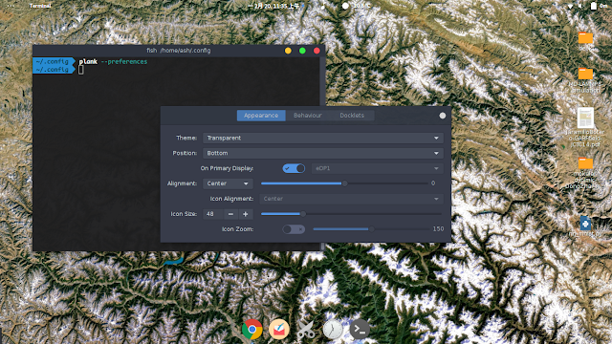Screen dimensions: 612x344
Task: Click the 'plank --preferences' command text
Action: [113, 61]
